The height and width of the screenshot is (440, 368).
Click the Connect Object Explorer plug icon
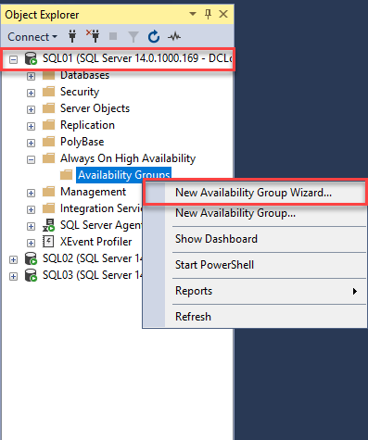(x=72, y=37)
